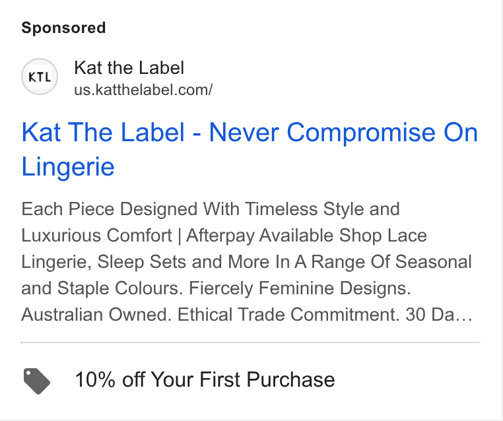The height and width of the screenshot is (421, 503).
Task: Click the us.katthelabel.com/ URL text
Action: [x=143, y=90]
